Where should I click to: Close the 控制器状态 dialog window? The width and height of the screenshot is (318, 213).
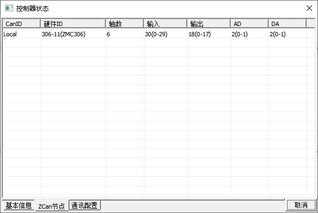[309, 8]
